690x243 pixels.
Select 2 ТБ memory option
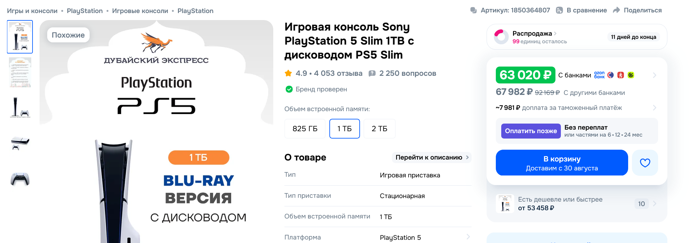point(379,129)
